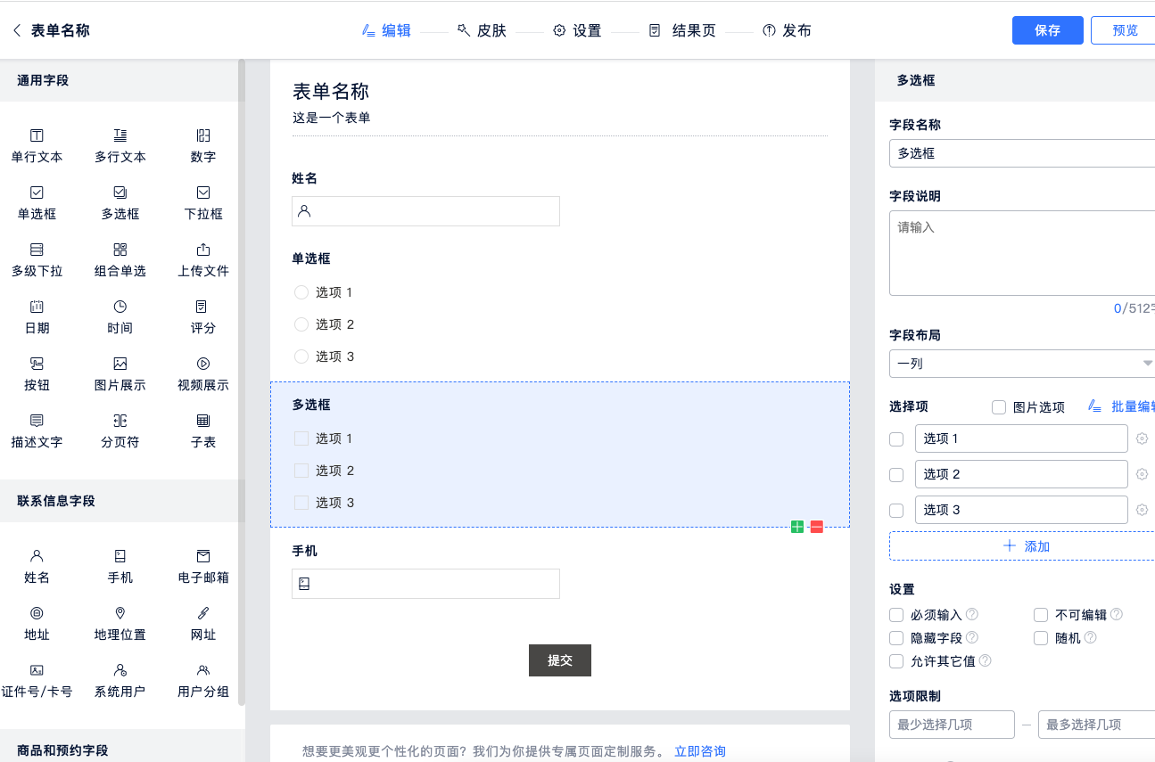
Task: Select the 单行文本 field icon
Action: pyautogui.click(x=37, y=136)
